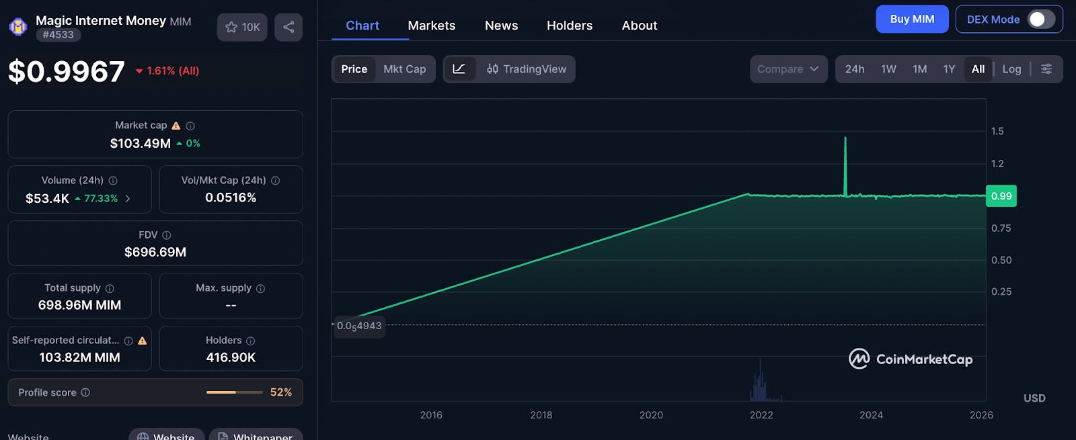Screen dimensions: 1076x440
Task: Open the Compare dropdown
Action: click(788, 69)
